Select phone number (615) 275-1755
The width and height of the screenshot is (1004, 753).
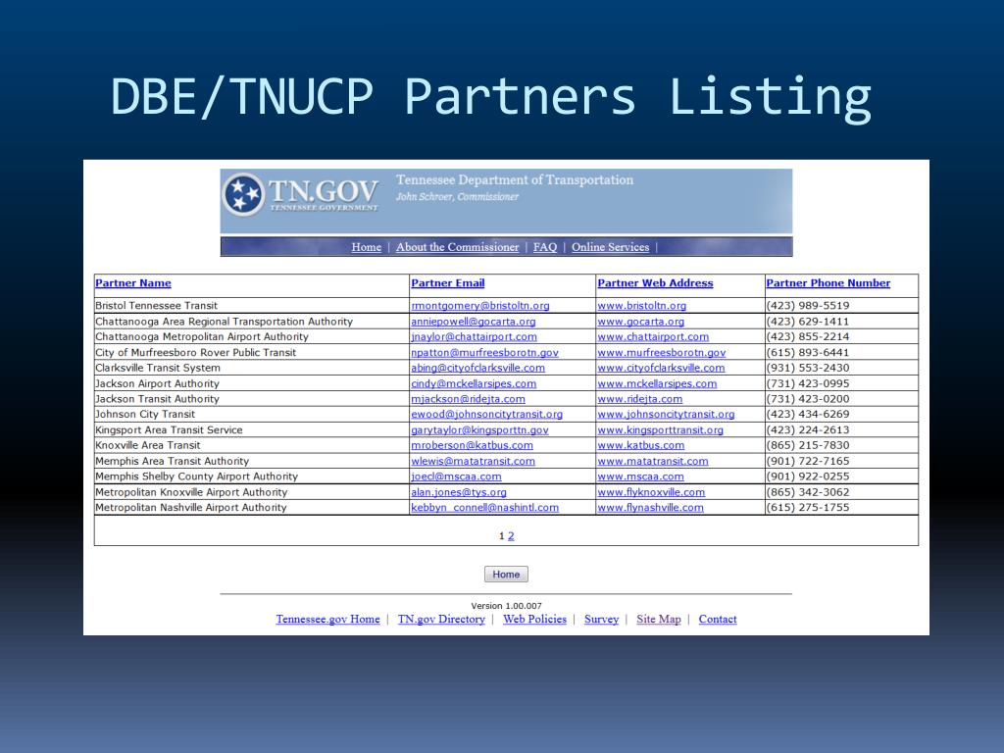click(x=808, y=508)
